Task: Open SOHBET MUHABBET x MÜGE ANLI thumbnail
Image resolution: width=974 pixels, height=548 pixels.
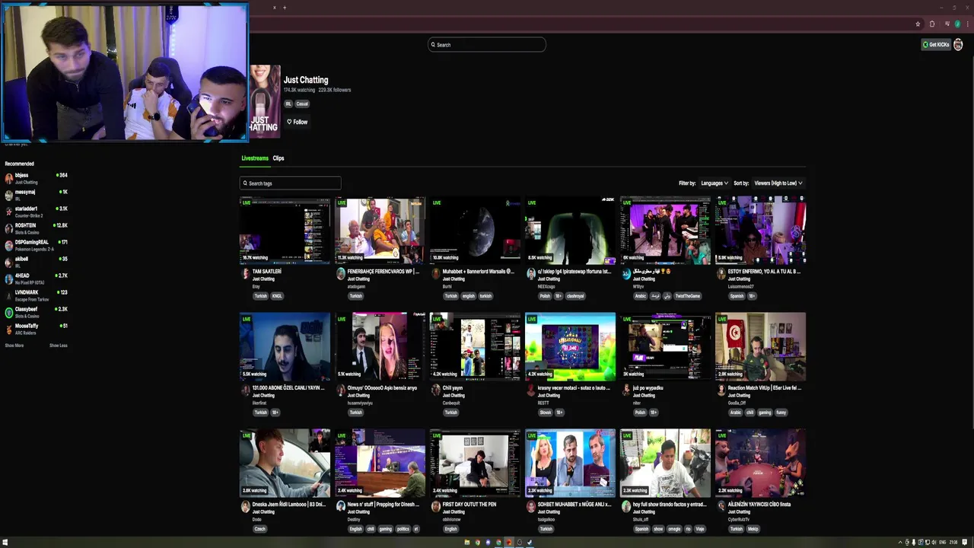Action: (x=571, y=464)
